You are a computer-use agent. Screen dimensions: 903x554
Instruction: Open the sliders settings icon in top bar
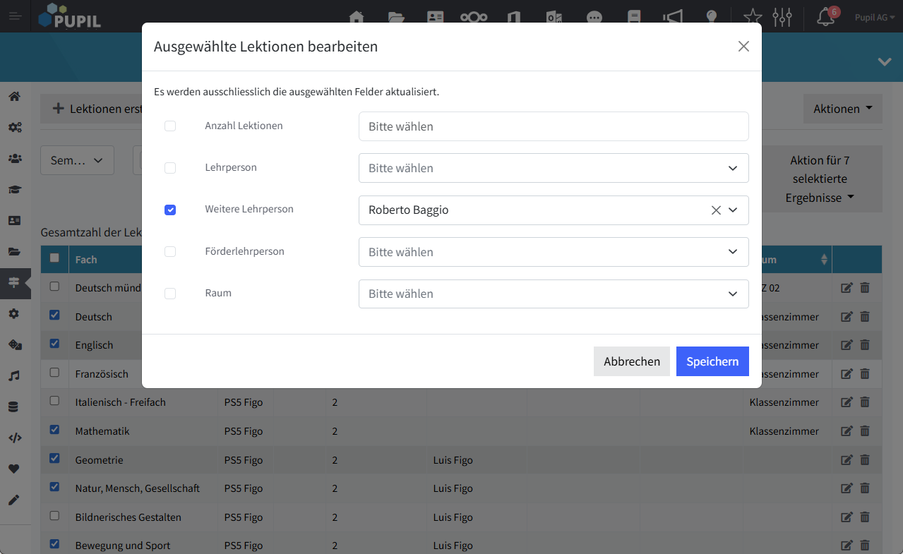[x=782, y=17]
